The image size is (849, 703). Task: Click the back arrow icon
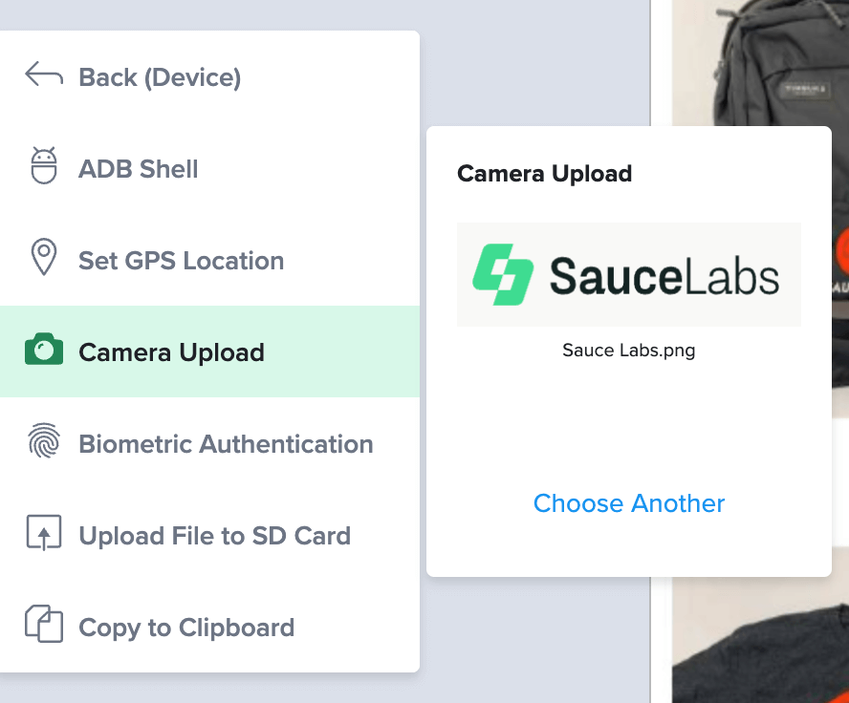42,75
